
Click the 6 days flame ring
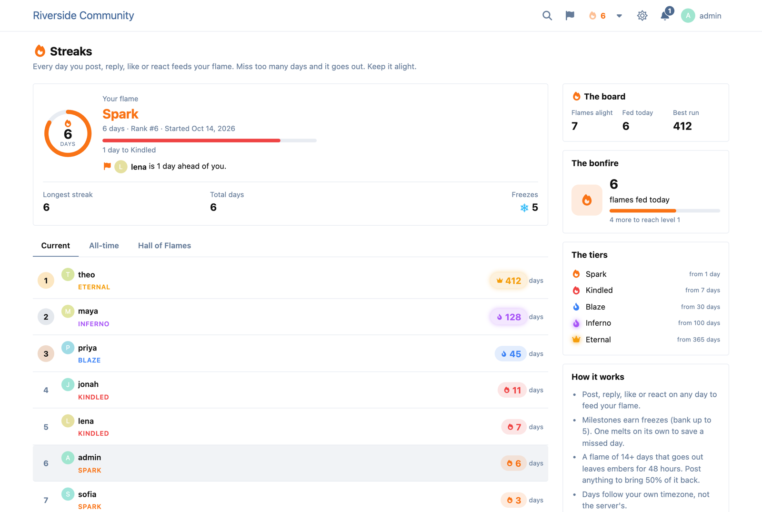pyautogui.click(x=68, y=133)
